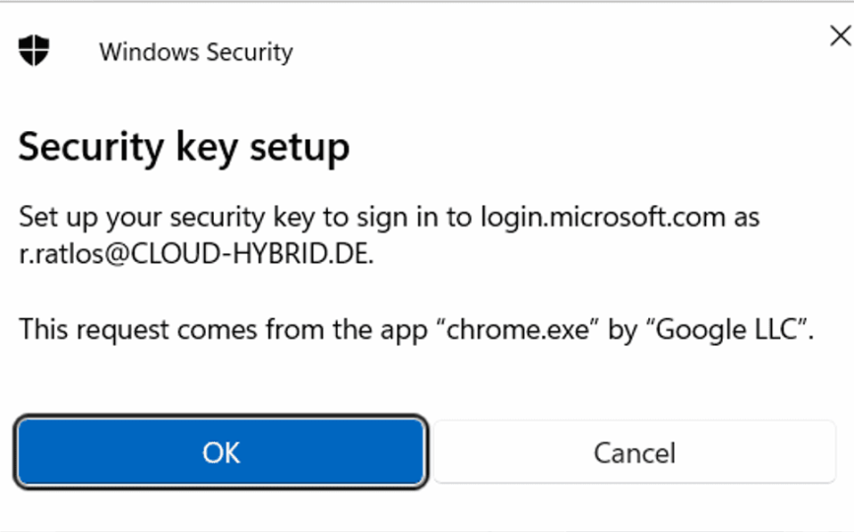The height and width of the screenshot is (532, 854).
Task: Click the "Security key setup" heading
Action: 184,147
